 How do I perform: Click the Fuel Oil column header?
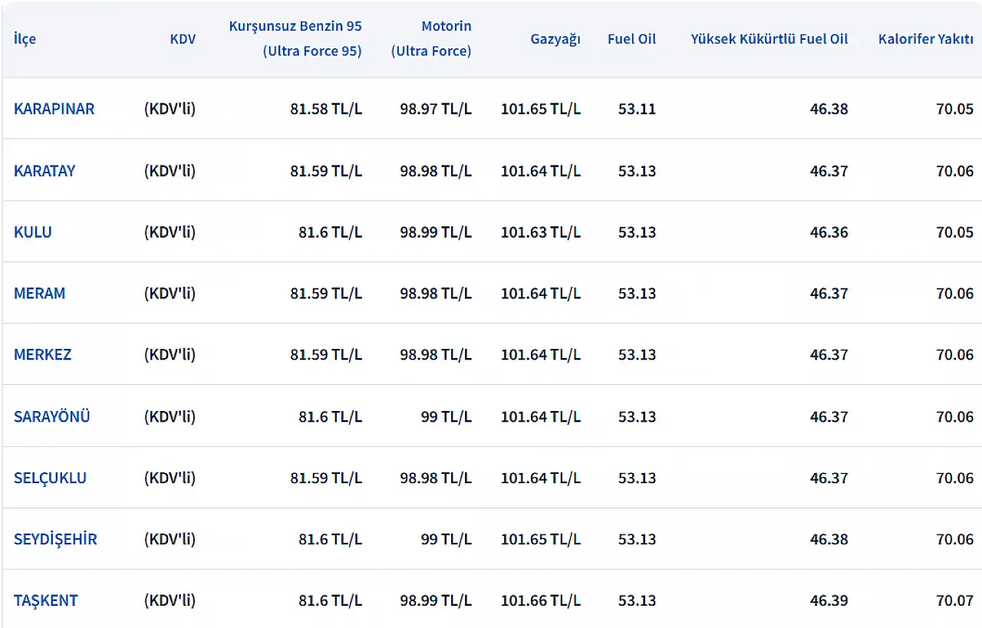point(631,39)
